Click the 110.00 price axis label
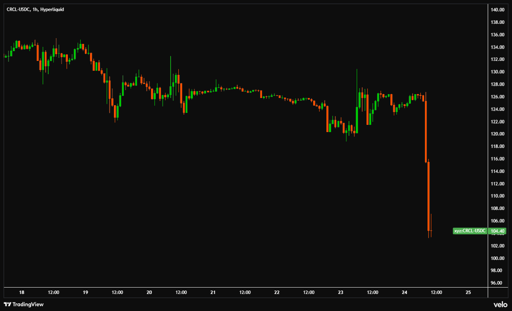Viewport: 512px width, 311px height. (x=498, y=196)
